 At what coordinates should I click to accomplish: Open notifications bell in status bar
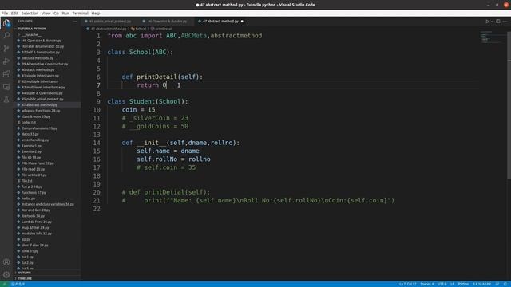pos(505,284)
